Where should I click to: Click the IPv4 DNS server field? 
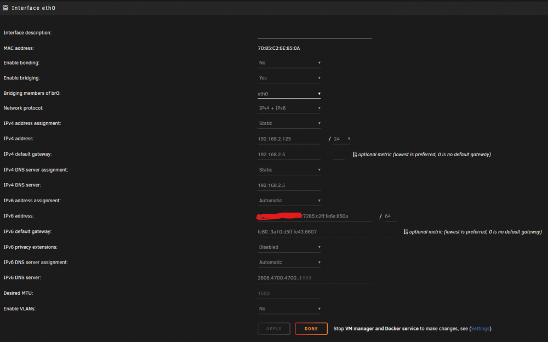(289, 185)
